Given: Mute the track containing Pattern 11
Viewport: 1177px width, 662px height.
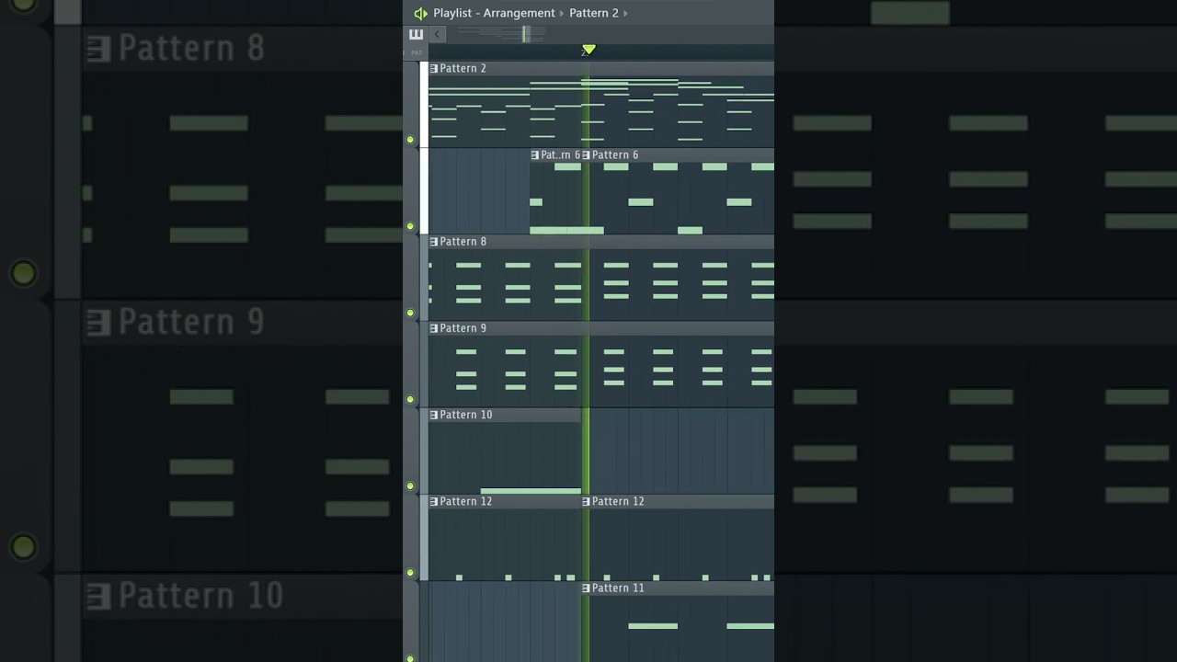Looking at the screenshot, I should (x=410, y=658).
